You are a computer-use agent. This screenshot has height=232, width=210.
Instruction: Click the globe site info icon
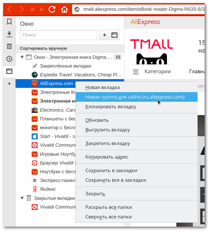click(x=77, y=9)
